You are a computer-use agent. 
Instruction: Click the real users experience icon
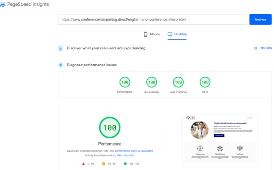[61, 48]
